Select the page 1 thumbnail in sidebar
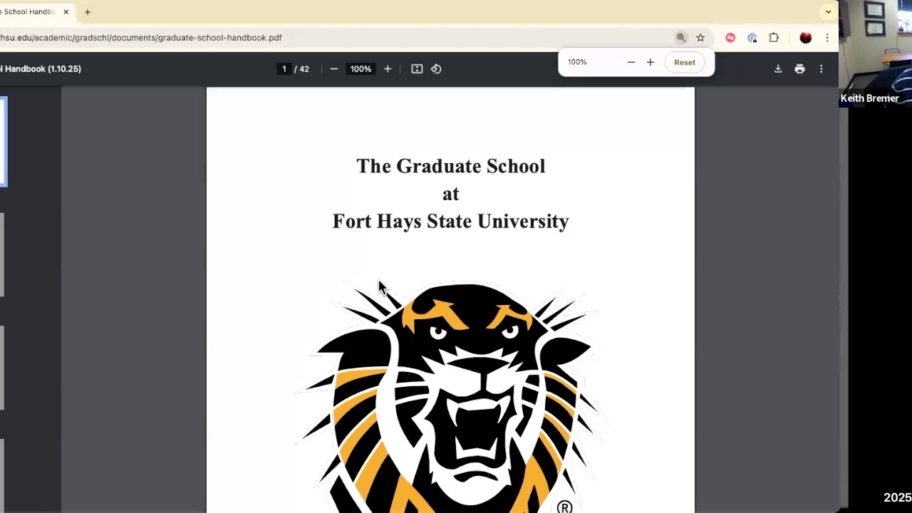Screen dimensions: 912x513 tap(3, 142)
